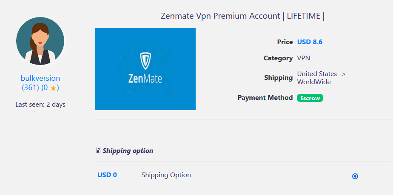393x195 pixels.
Task: Click the Price label
Action: (285, 42)
